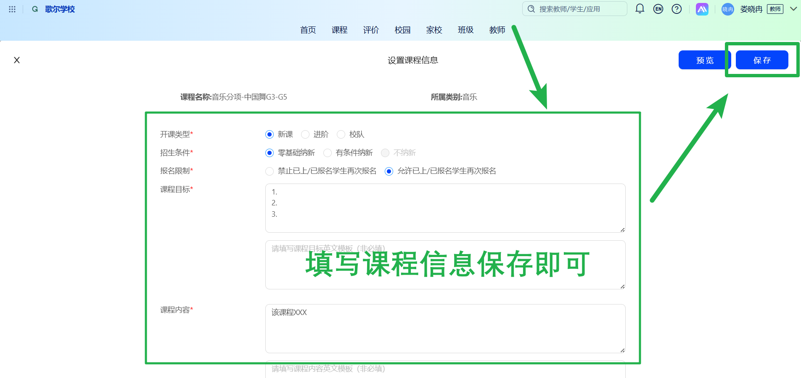This screenshot has height=378, width=801.
Task: Select 进阶 course type
Action: click(x=305, y=134)
